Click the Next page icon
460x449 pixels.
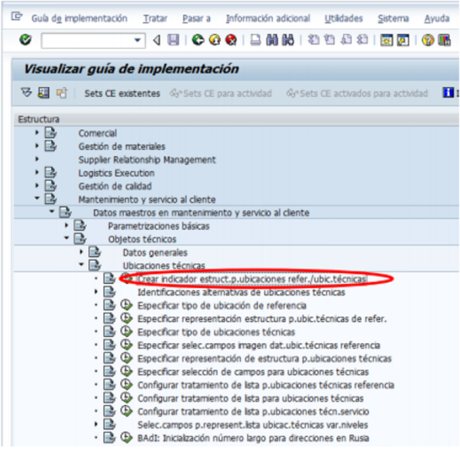pyautogui.click(x=346, y=40)
